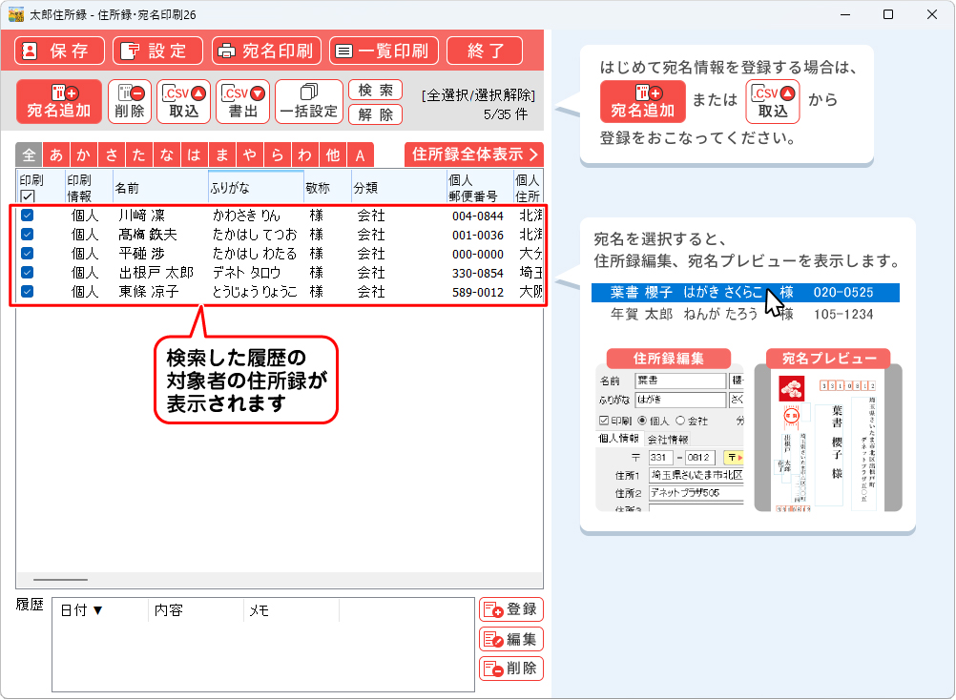Screen dimensions: 956x700
Task: Click the 保存 (Save) button
Action: (59, 51)
